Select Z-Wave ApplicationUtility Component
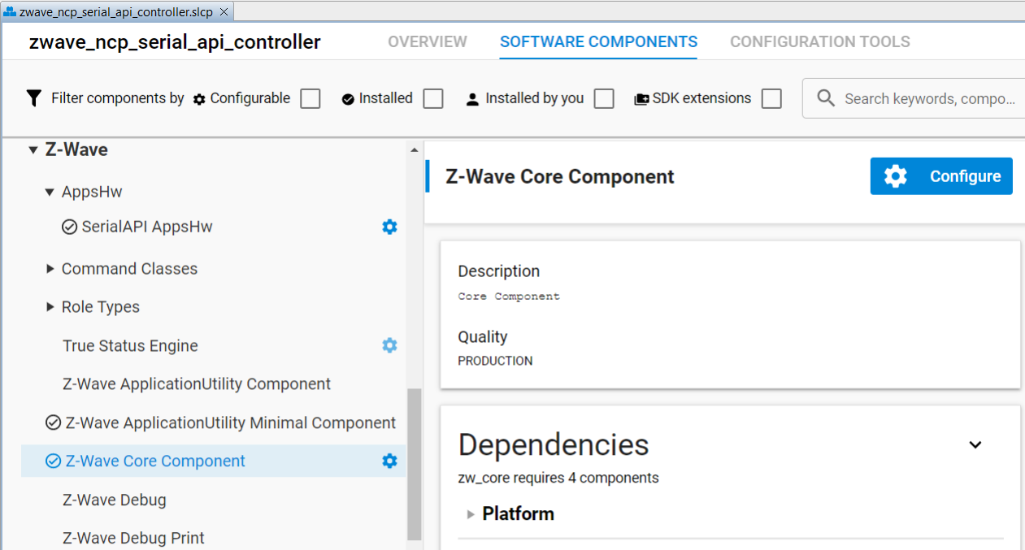The width and height of the screenshot is (1025, 550). pyautogui.click(x=197, y=383)
